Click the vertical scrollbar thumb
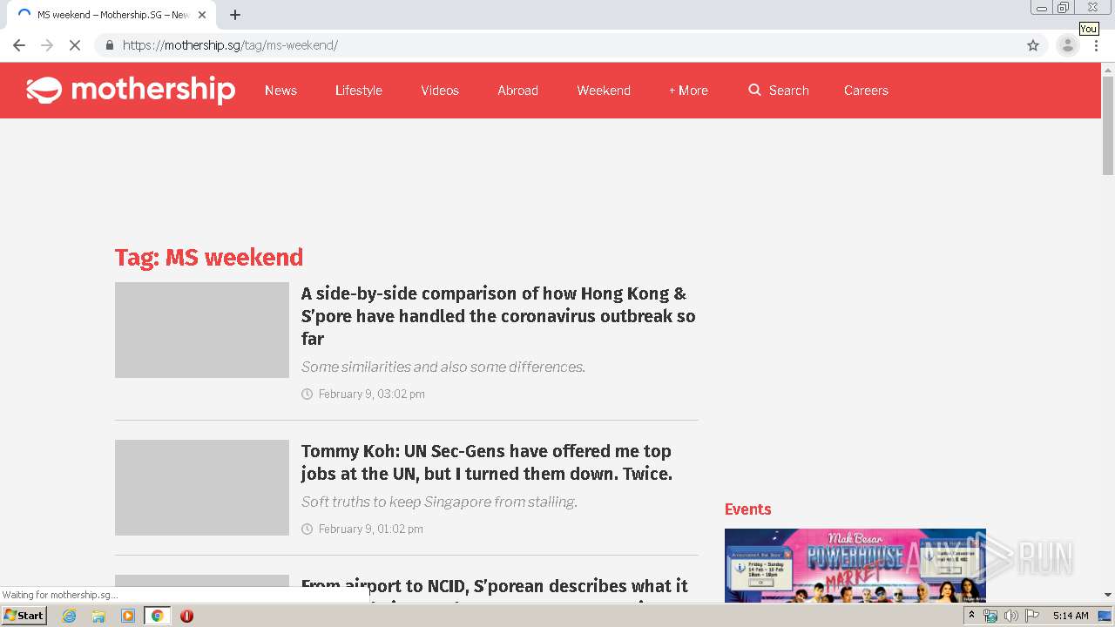 click(1108, 125)
